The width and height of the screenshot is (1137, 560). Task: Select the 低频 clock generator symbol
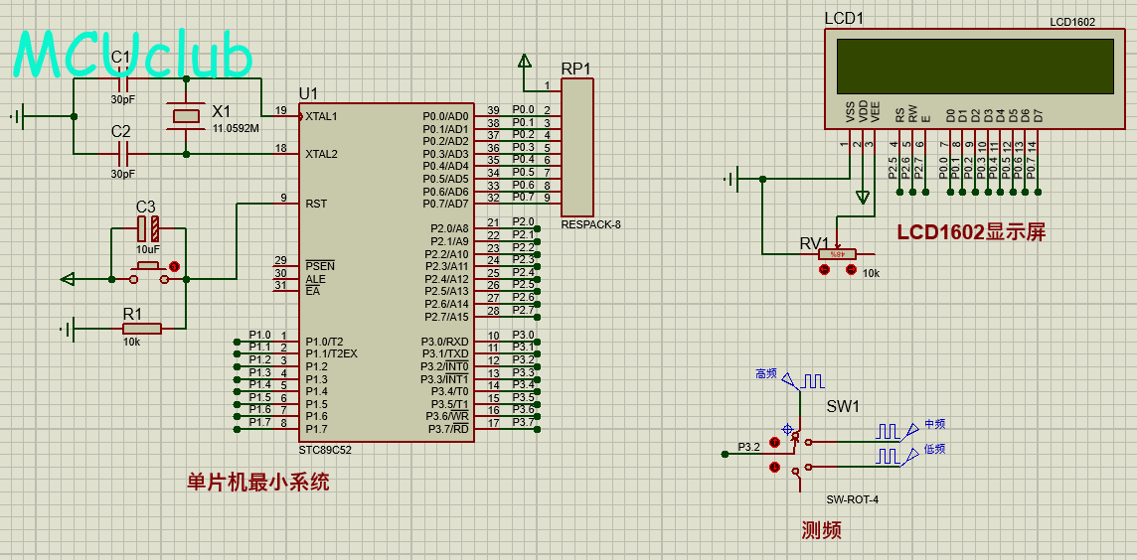(x=888, y=456)
